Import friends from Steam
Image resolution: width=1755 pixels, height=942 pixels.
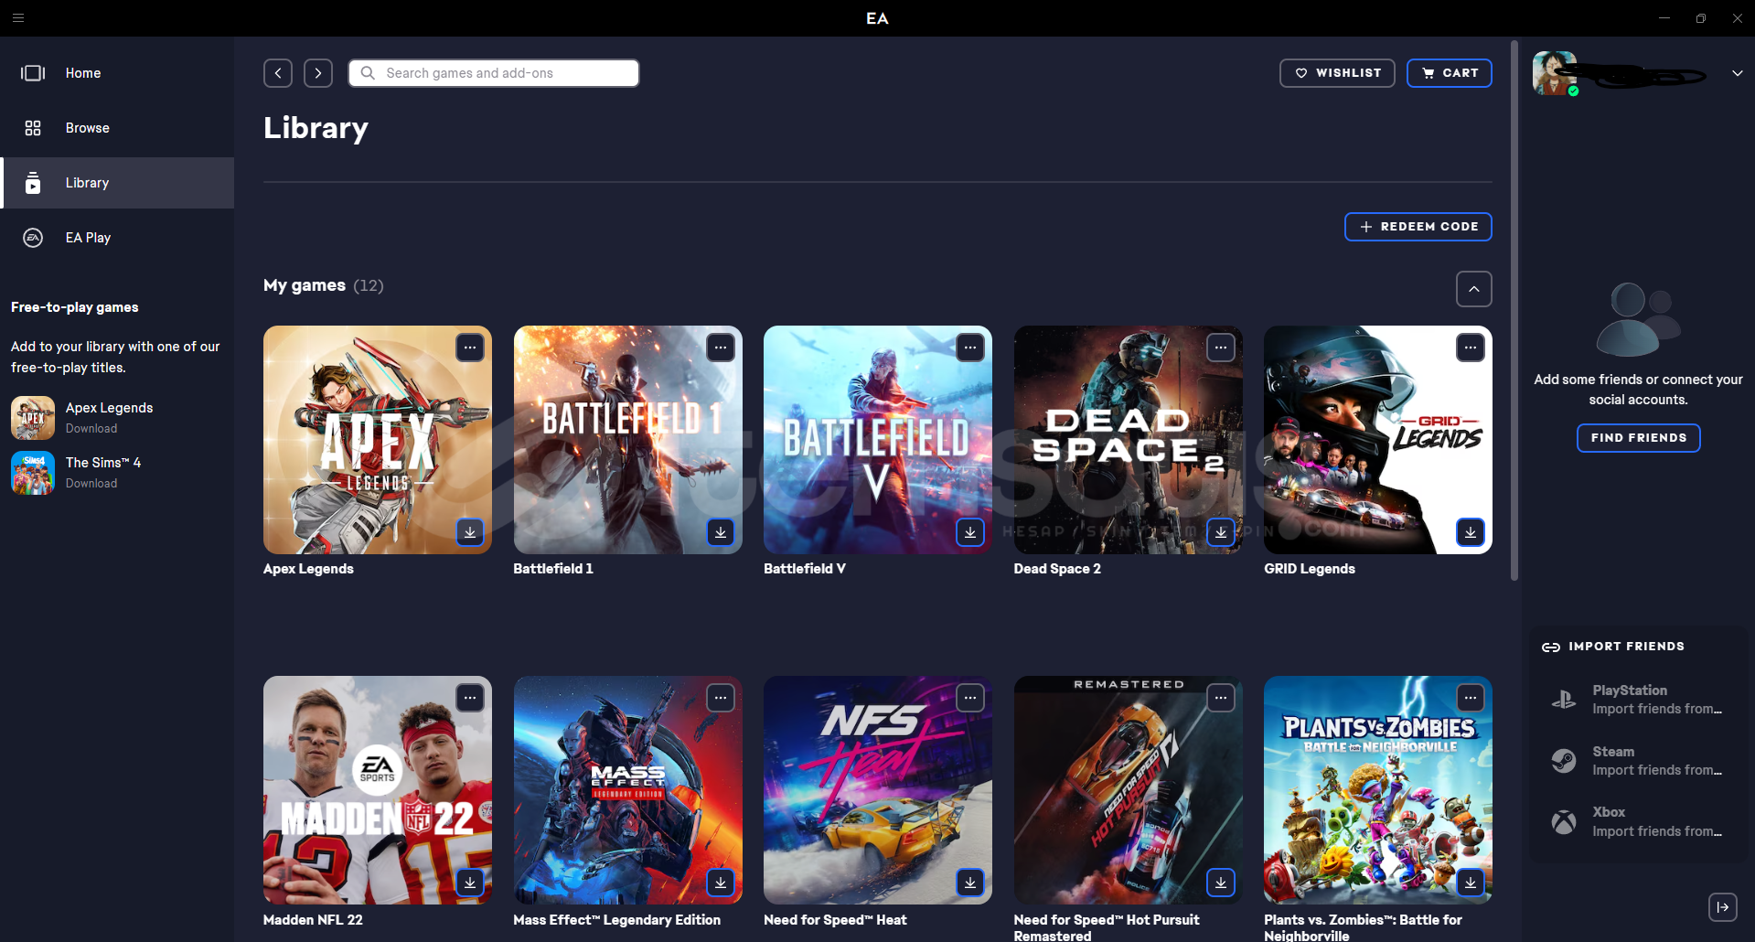point(1639,761)
